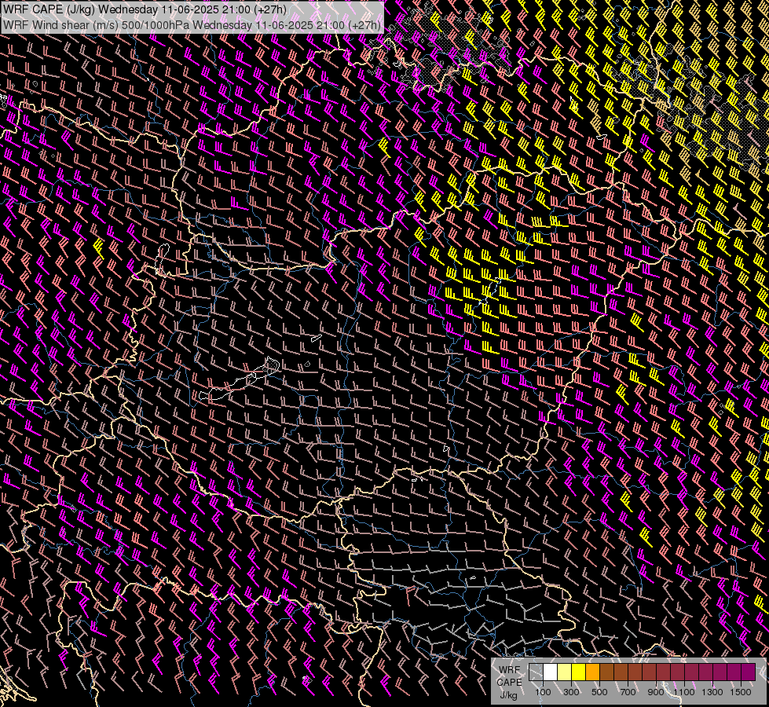Click the bright yellow legend swatch
This screenshot has width=769, height=707.
579,672
